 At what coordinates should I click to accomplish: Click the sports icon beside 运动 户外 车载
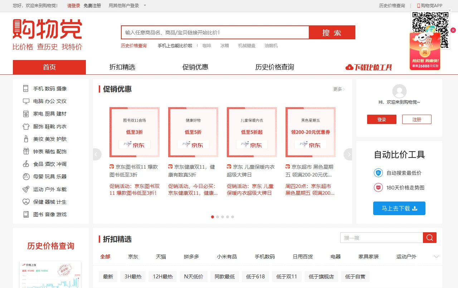coord(26,189)
